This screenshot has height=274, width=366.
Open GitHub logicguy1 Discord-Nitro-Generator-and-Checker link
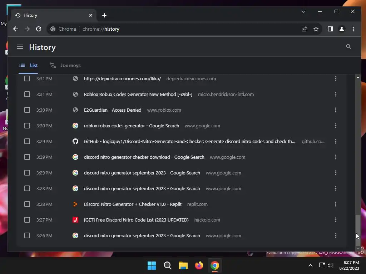pyautogui.click(x=189, y=141)
